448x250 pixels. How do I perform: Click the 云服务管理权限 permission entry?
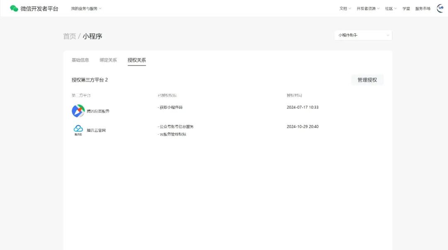(172, 134)
